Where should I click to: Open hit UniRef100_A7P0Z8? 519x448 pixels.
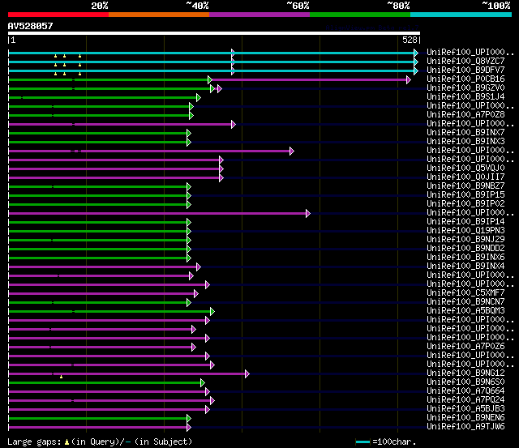465,115
